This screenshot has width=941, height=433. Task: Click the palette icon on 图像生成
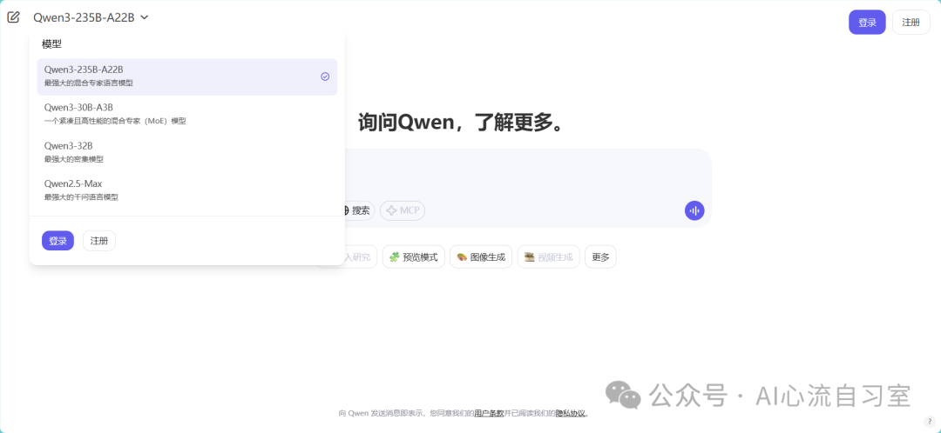[462, 256]
